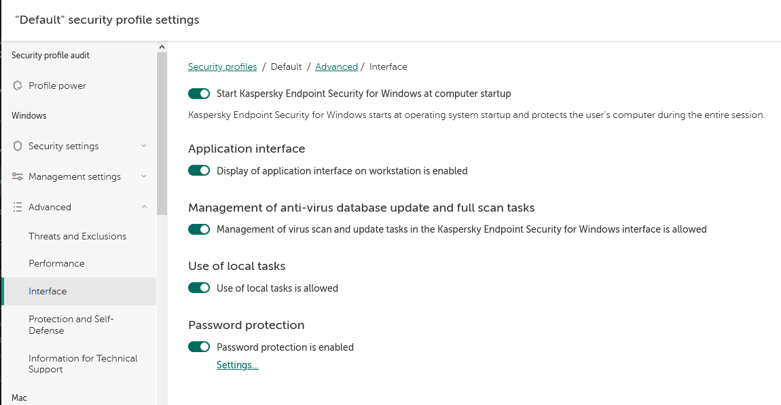Open Information for Technical Support
This screenshot has width=781, height=405.
click(x=83, y=364)
